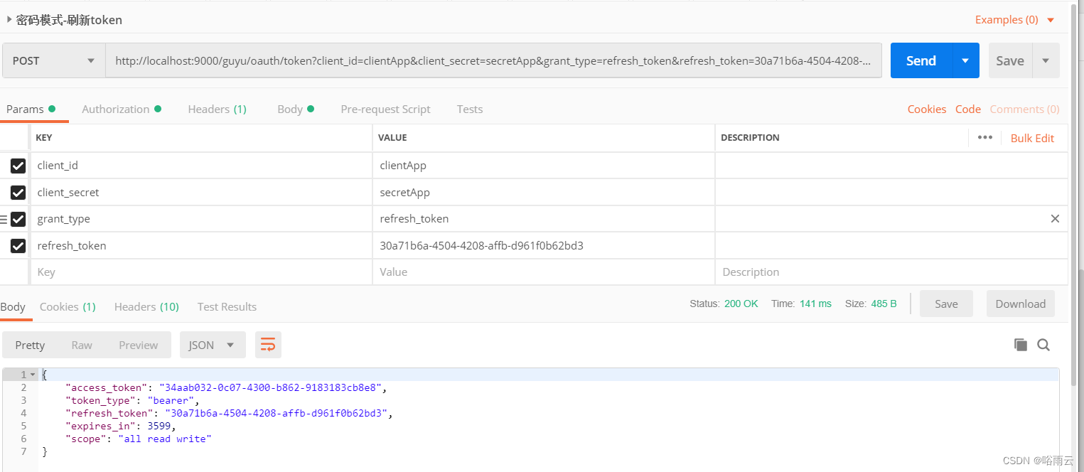Expand the Examples (0) dropdown
The width and height of the screenshot is (1084, 472).
[x=1014, y=20]
